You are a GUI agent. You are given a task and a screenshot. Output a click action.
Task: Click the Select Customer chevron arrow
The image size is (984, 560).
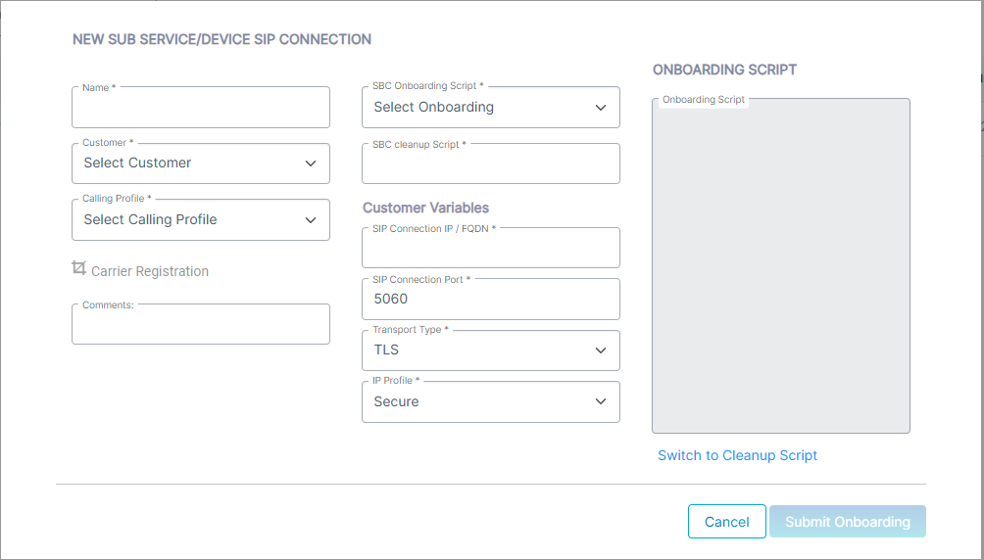pyautogui.click(x=311, y=163)
